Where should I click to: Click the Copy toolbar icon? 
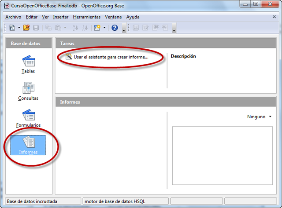point(48,28)
